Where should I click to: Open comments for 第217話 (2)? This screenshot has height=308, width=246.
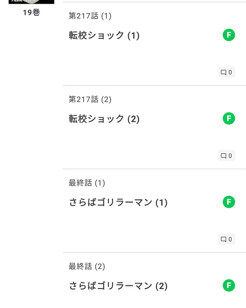tap(226, 156)
